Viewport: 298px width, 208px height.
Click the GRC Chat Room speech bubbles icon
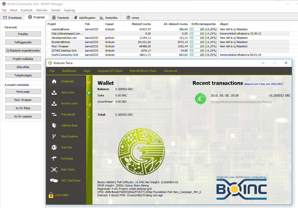[x=54, y=180]
